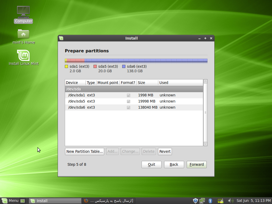The height and width of the screenshot is (204, 272).
Task: Select the /dev/sda5 partition row
Action: coord(134,101)
